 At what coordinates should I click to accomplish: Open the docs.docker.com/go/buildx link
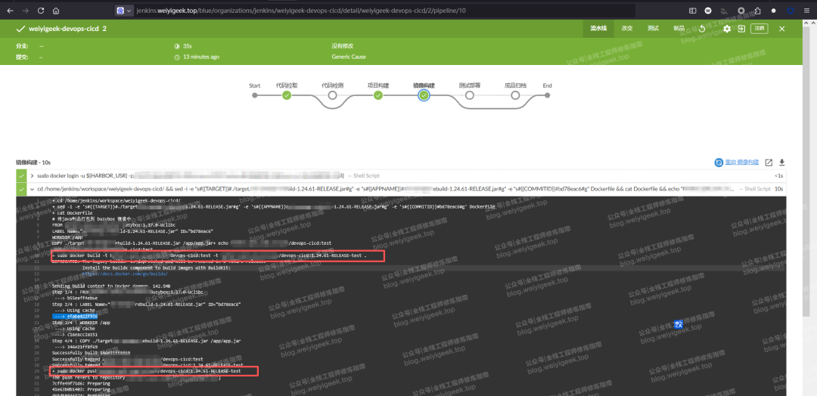[125, 273]
